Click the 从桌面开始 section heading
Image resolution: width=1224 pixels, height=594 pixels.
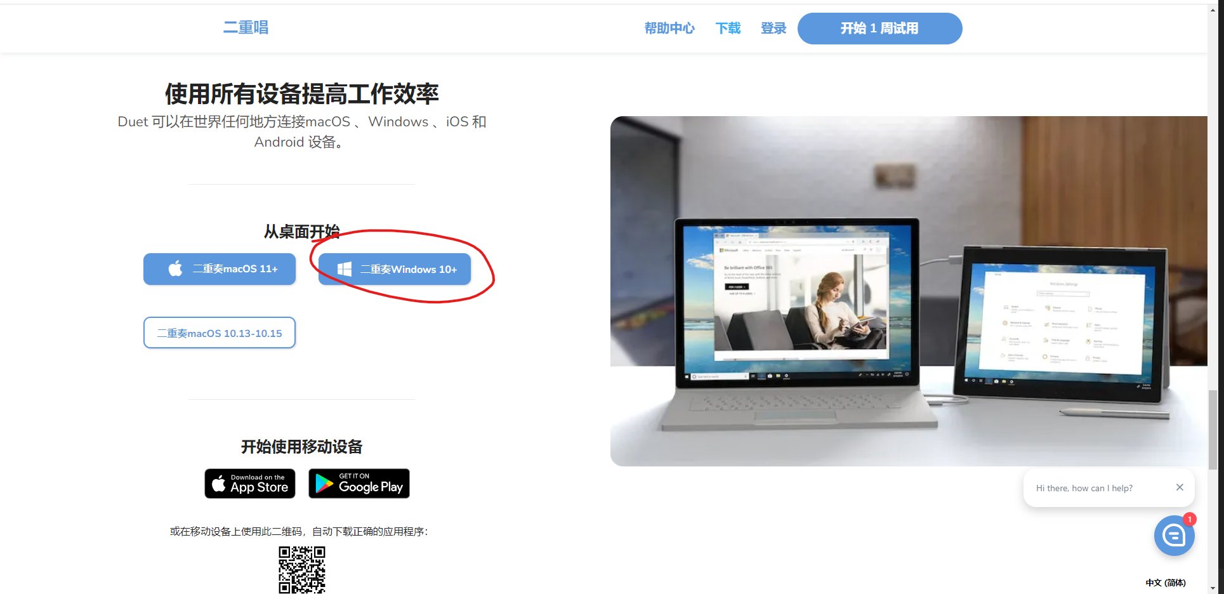302,232
